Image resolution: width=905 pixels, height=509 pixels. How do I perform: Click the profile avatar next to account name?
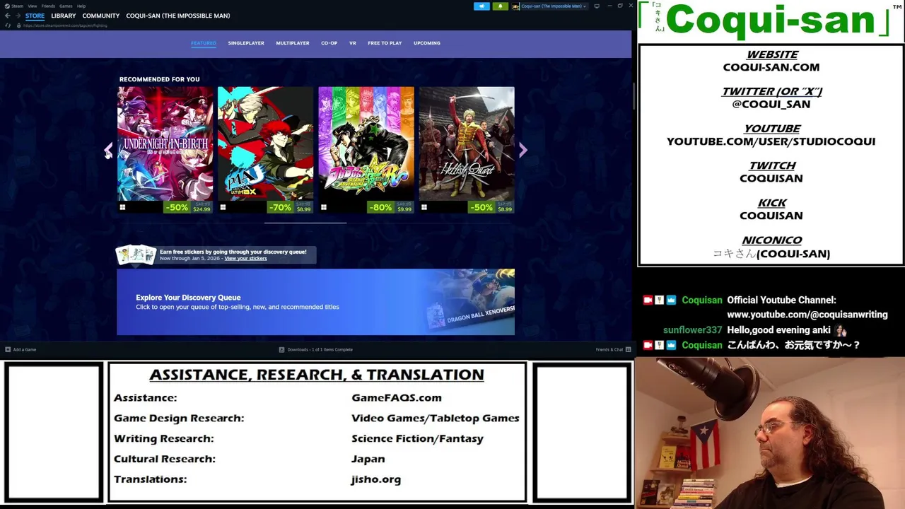coord(516,6)
